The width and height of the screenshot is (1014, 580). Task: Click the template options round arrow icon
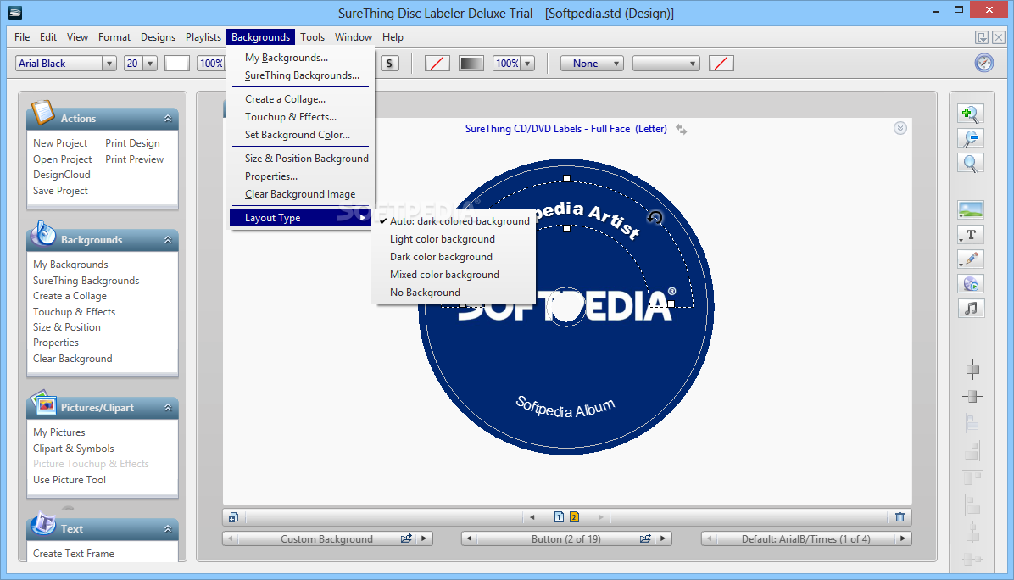point(900,128)
